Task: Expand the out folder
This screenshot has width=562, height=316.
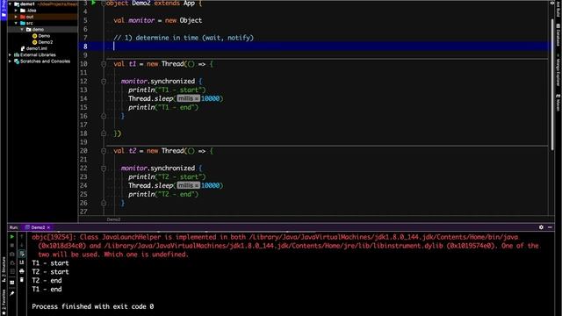Action: pos(16,17)
